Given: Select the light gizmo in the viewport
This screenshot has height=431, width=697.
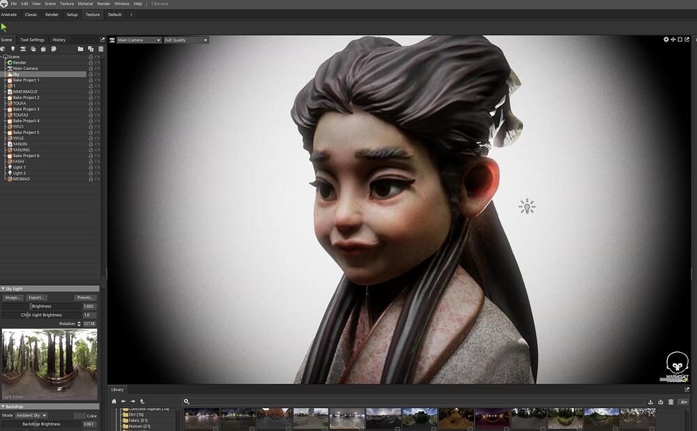Looking at the screenshot, I should click(527, 206).
